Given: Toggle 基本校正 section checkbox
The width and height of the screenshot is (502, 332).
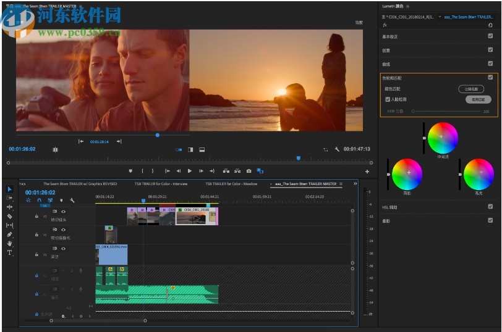Looking at the screenshot, I should (490, 36).
